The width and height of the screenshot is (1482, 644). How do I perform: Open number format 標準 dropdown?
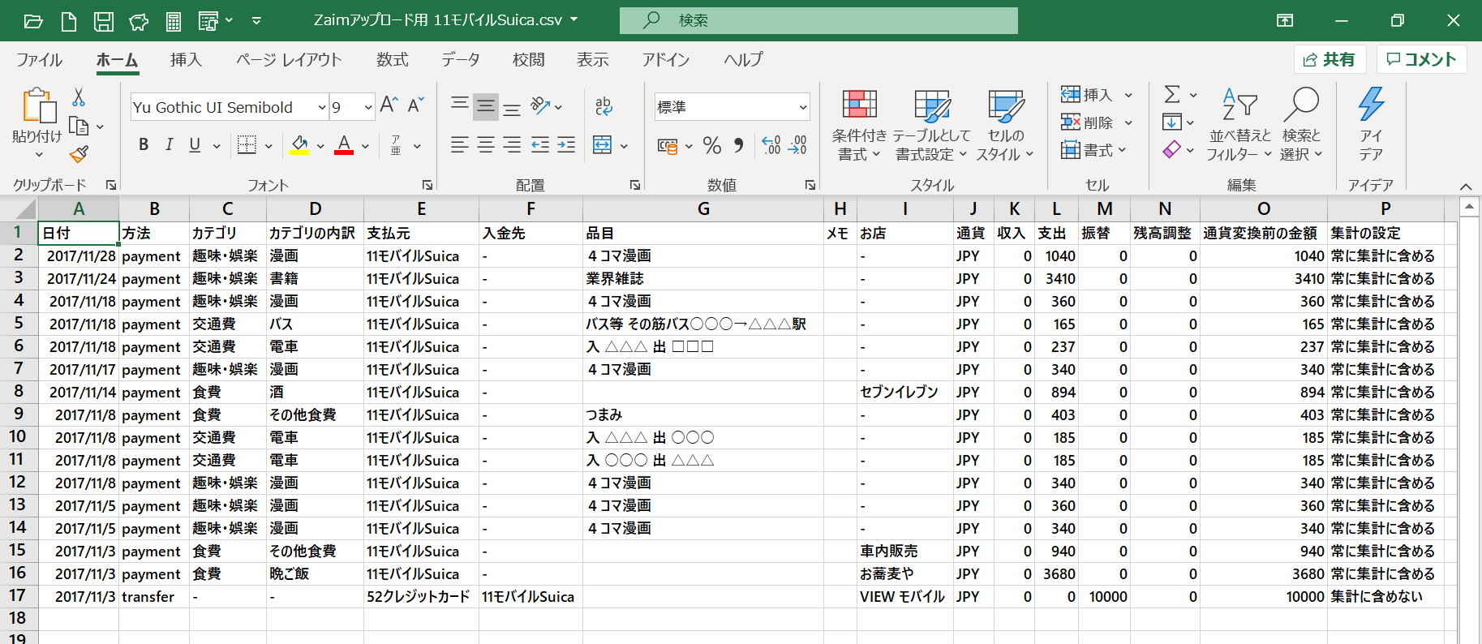pyautogui.click(x=802, y=107)
